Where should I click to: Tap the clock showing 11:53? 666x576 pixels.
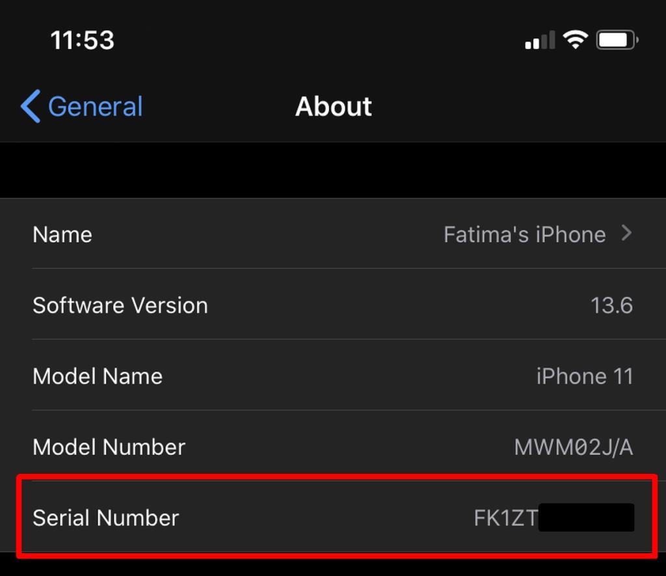click(82, 40)
